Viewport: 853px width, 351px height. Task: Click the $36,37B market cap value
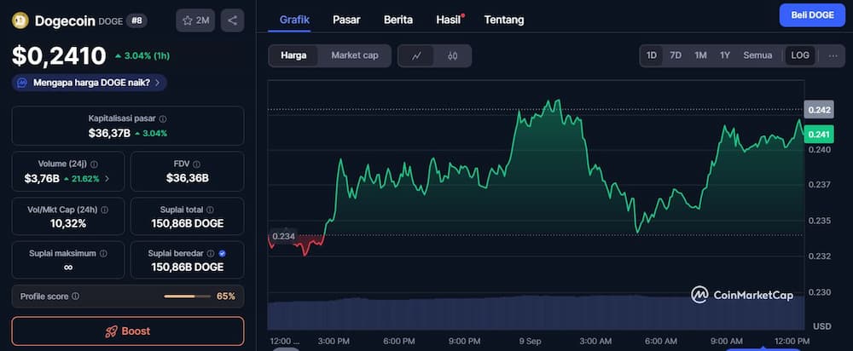(x=109, y=133)
